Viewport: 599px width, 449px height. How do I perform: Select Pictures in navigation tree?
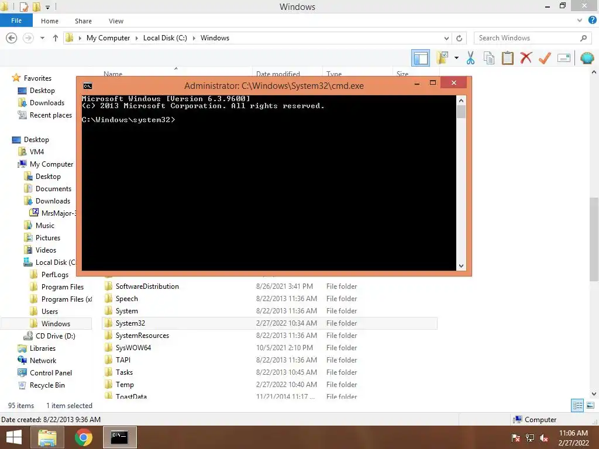pos(48,237)
